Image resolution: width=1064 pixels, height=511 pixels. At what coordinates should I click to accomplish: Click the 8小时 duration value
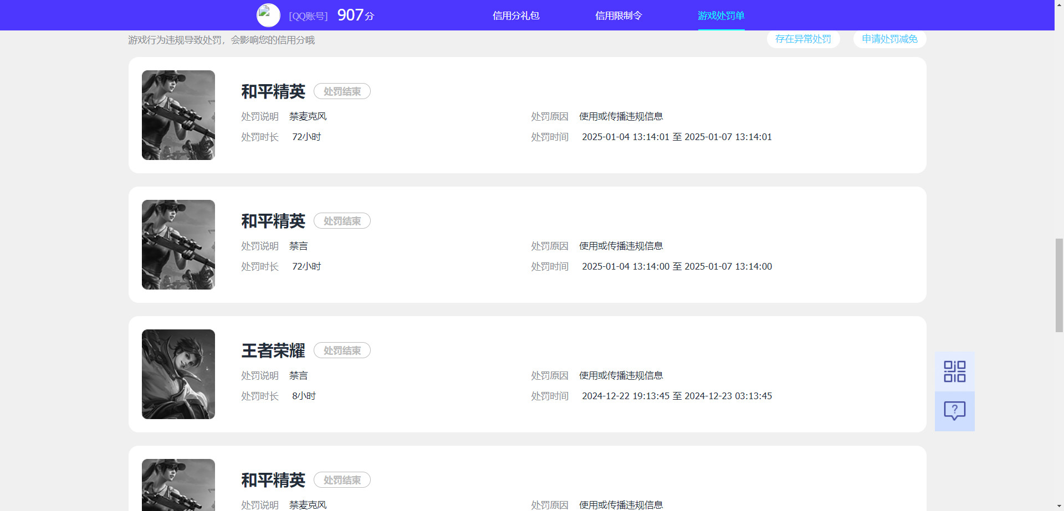(x=304, y=396)
